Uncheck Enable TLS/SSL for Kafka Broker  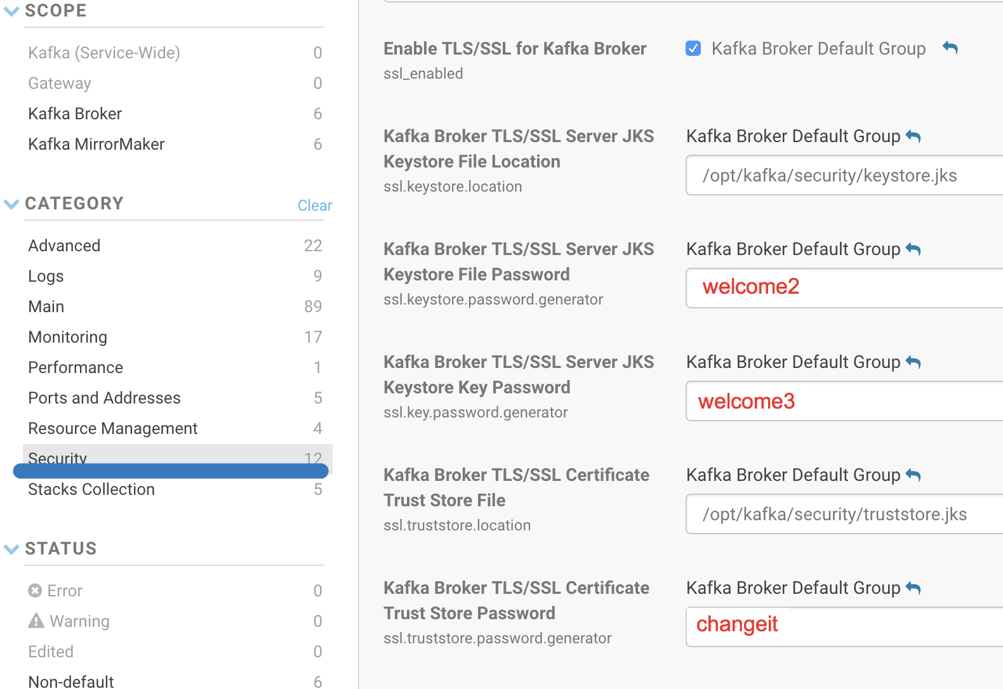click(693, 48)
